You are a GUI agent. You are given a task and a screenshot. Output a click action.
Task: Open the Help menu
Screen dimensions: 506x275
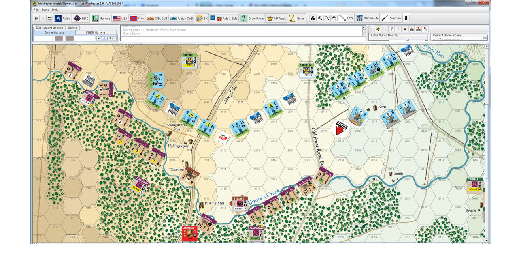click(x=55, y=9)
